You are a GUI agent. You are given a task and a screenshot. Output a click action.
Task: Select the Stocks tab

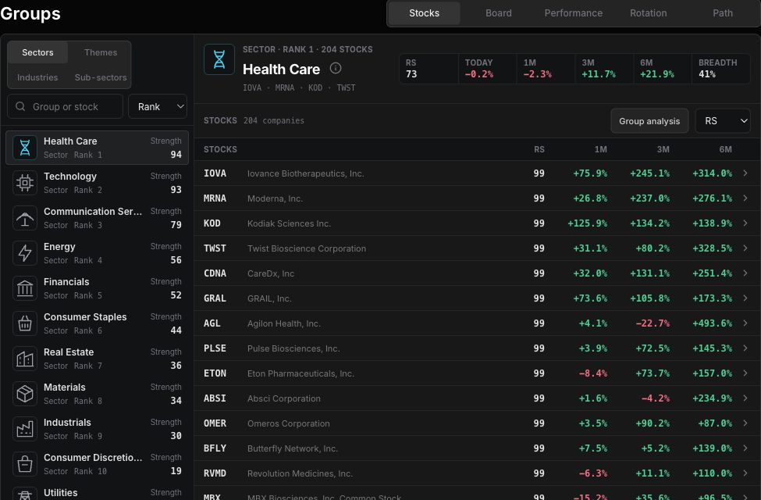[x=424, y=13]
